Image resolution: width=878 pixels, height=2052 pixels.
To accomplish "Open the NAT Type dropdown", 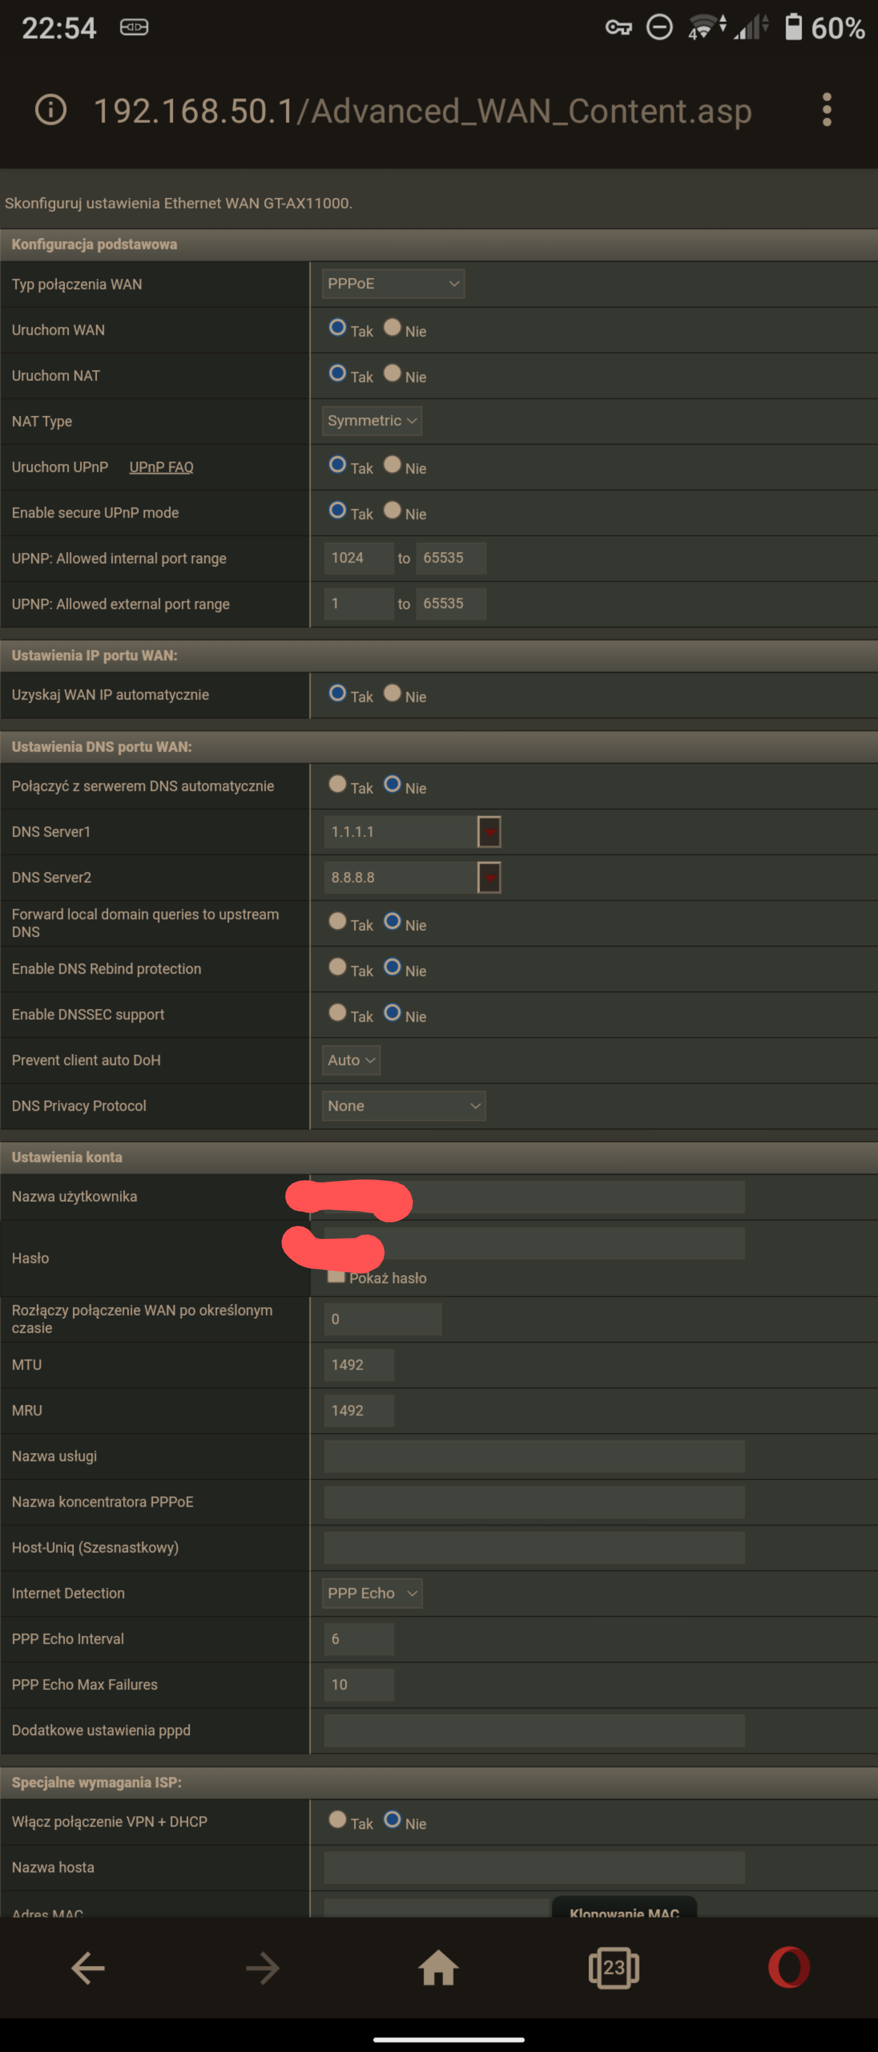I will click(372, 421).
